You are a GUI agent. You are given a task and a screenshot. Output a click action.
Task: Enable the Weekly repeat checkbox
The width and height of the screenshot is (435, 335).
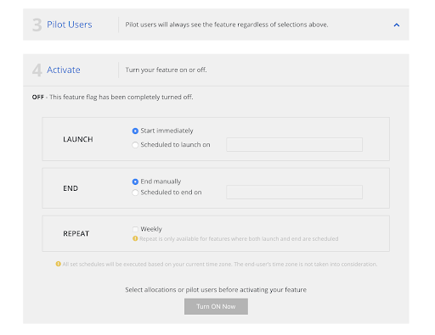135,229
